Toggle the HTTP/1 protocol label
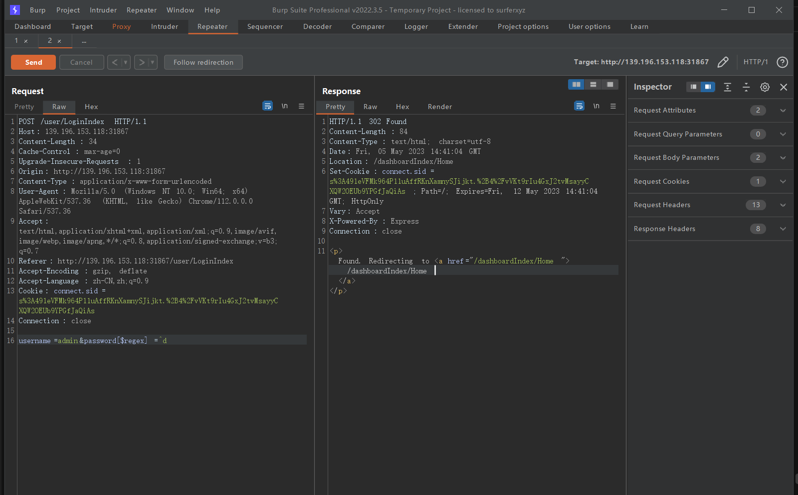The width and height of the screenshot is (798, 495). pos(756,62)
